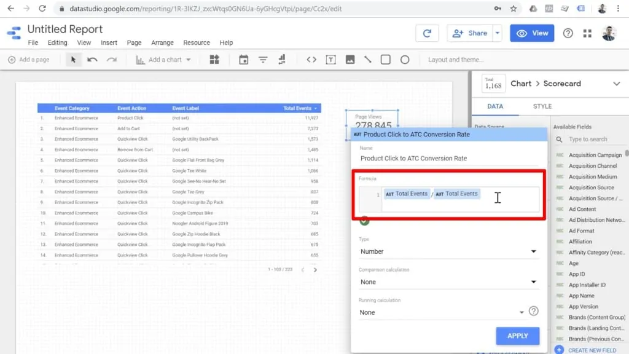The image size is (629, 354).
Task: Open the Comparison calculation dropdown
Action: point(448,281)
